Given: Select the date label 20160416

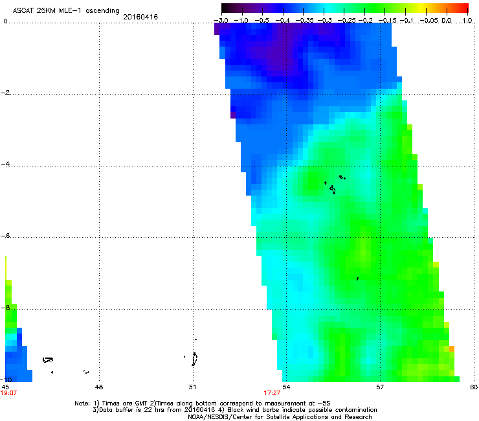Looking at the screenshot, I should 140,17.
